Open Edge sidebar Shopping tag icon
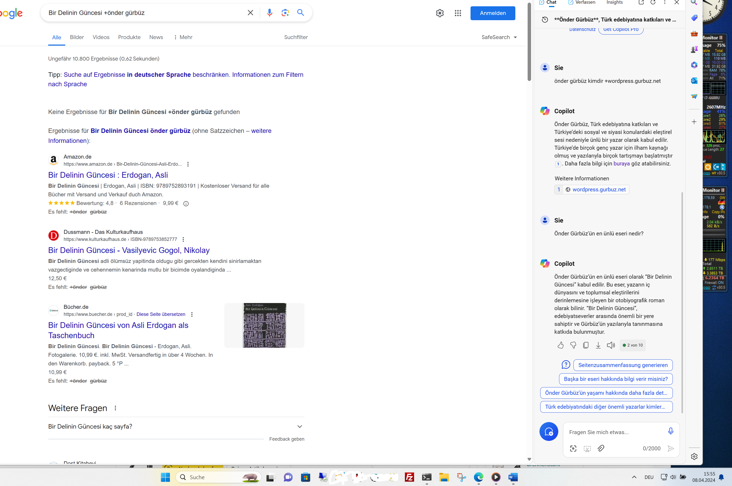This screenshot has height=486, width=732. pyautogui.click(x=694, y=18)
